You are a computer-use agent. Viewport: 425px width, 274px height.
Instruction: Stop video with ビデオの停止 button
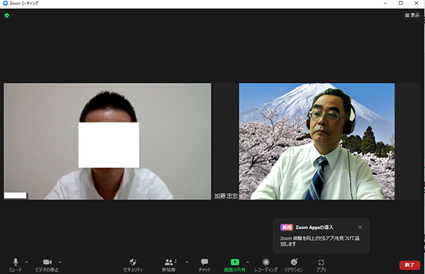47,265
